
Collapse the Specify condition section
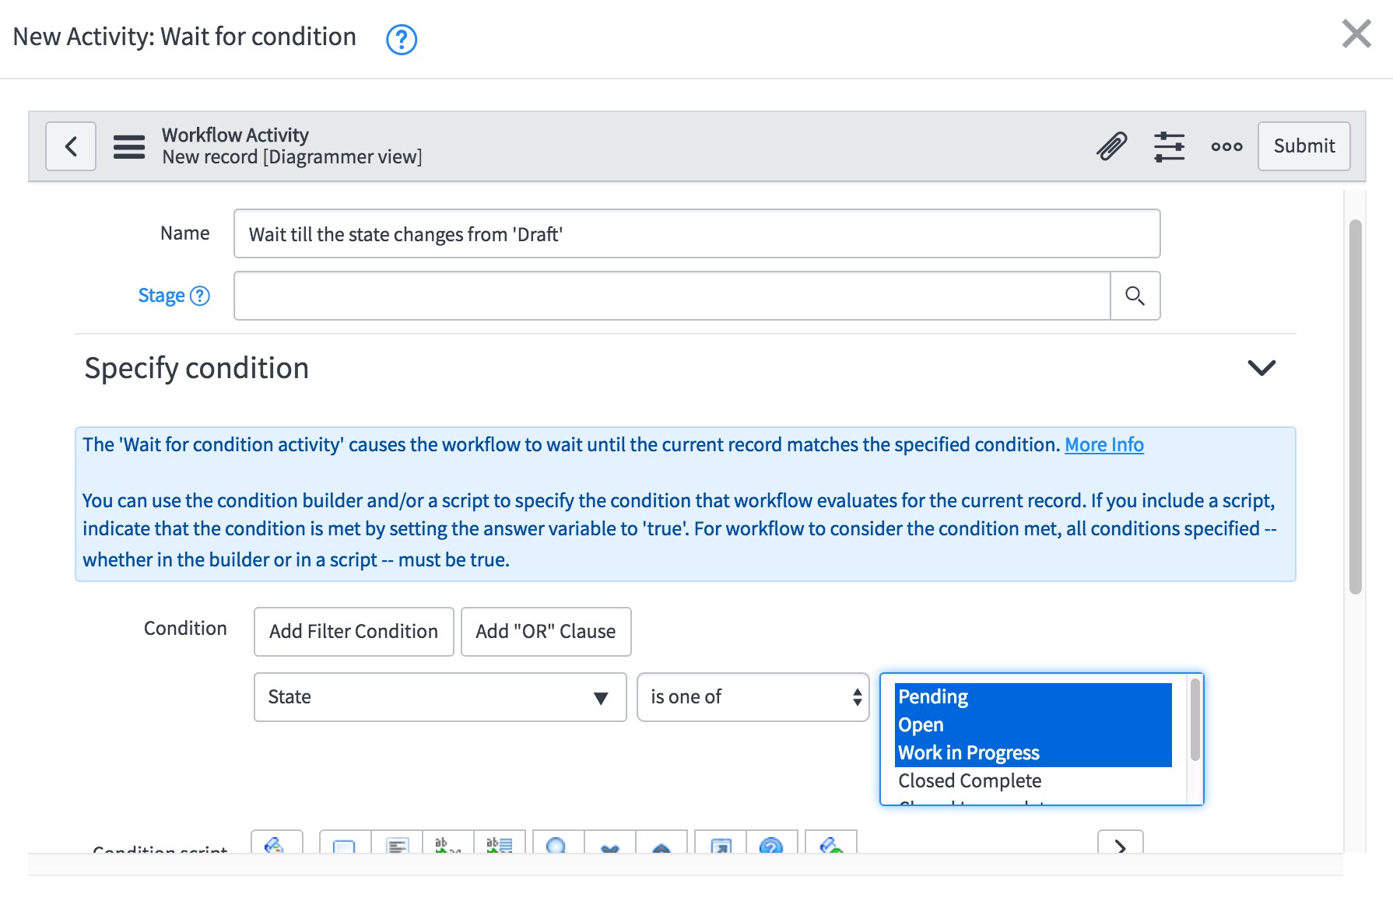tap(1261, 367)
